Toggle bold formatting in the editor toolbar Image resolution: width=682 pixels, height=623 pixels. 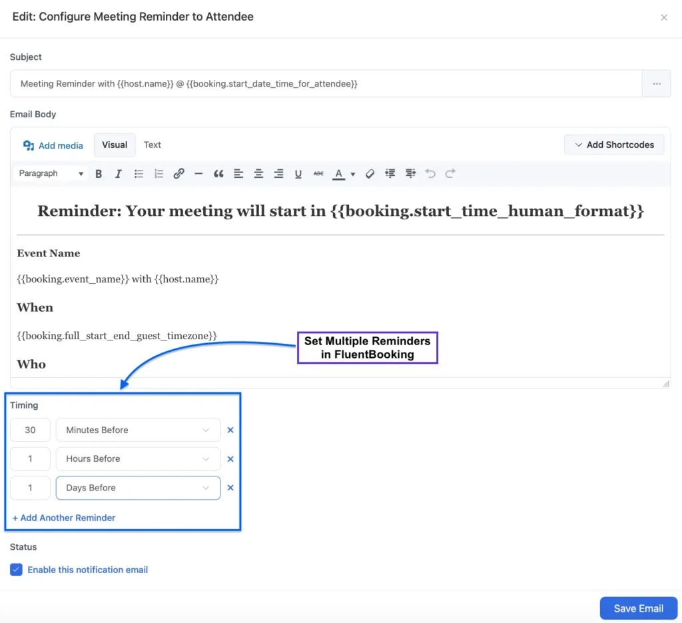(x=99, y=173)
